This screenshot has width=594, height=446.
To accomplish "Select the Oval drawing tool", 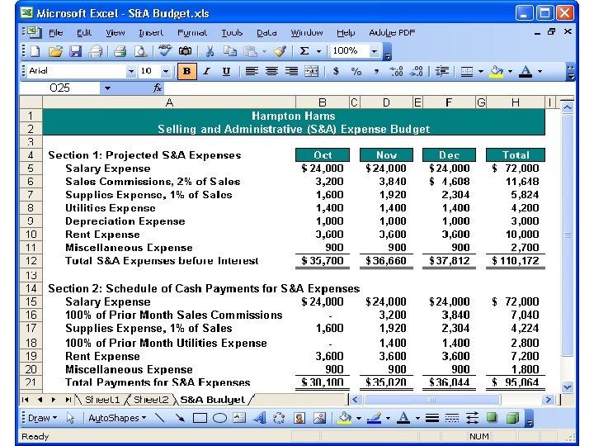I will (219, 418).
